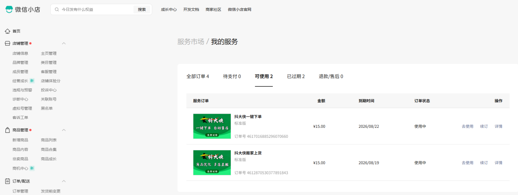Switch to the 待支付 0 tab
Screen dimensions: 518x195
(232, 76)
